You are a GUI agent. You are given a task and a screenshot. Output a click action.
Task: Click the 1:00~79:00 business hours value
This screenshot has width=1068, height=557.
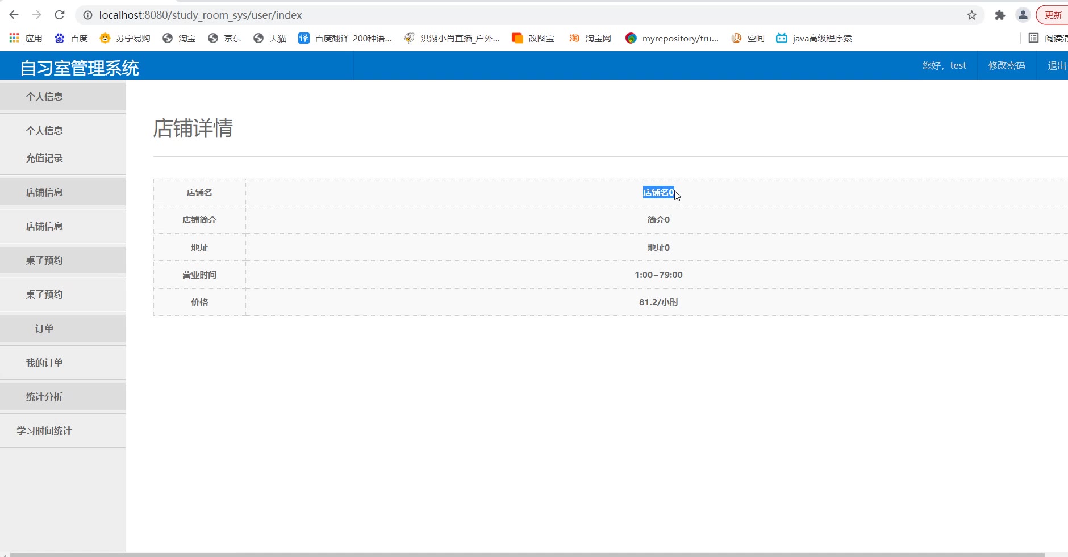[658, 275]
